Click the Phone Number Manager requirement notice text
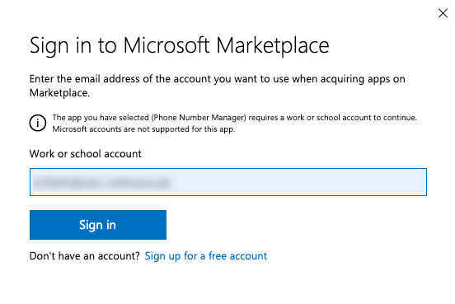 coord(234,123)
